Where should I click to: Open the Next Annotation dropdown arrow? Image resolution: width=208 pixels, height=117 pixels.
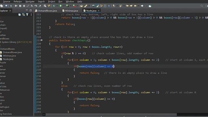(117, 6)
